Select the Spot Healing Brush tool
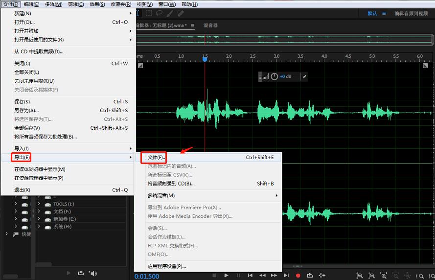 [181, 13]
